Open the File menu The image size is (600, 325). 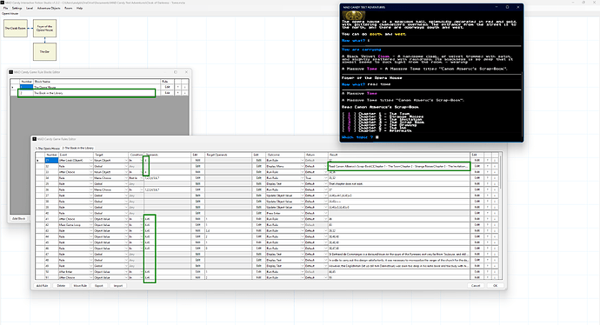(x=5, y=8)
